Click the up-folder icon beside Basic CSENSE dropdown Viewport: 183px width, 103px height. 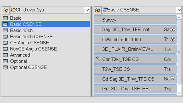coord(98,10)
